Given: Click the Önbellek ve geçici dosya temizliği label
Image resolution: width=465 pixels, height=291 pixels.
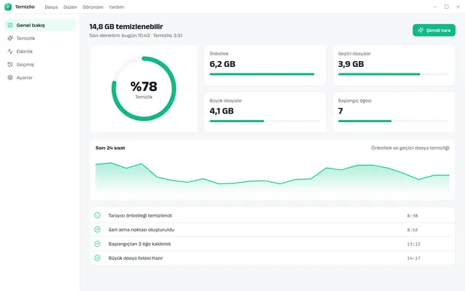Looking at the screenshot, I should tap(410, 148).
